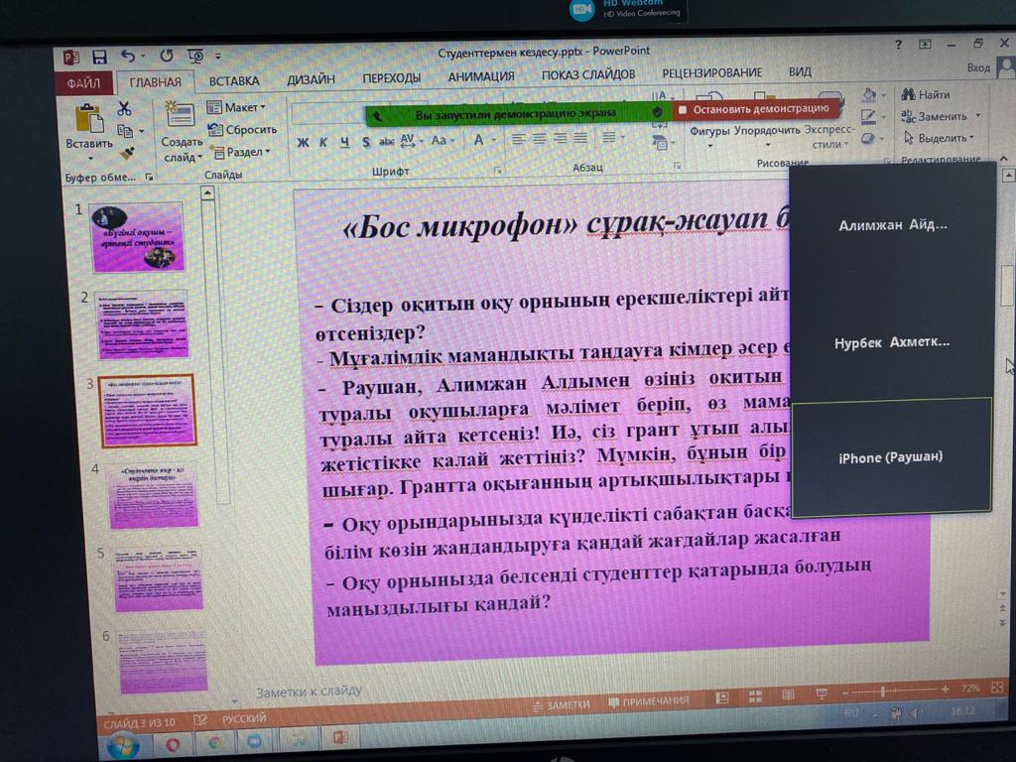Align text left in the Абзац group
1016x762 pixels.
click(518, 139)
